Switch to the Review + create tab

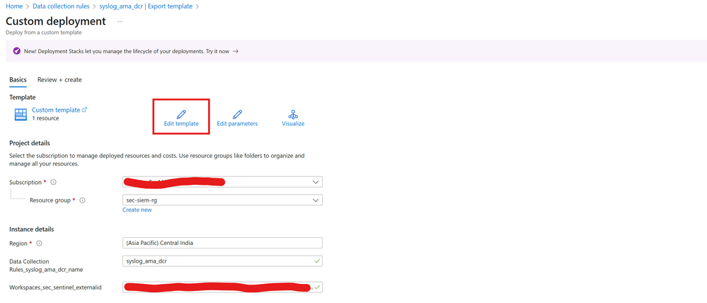coord(59,80)
